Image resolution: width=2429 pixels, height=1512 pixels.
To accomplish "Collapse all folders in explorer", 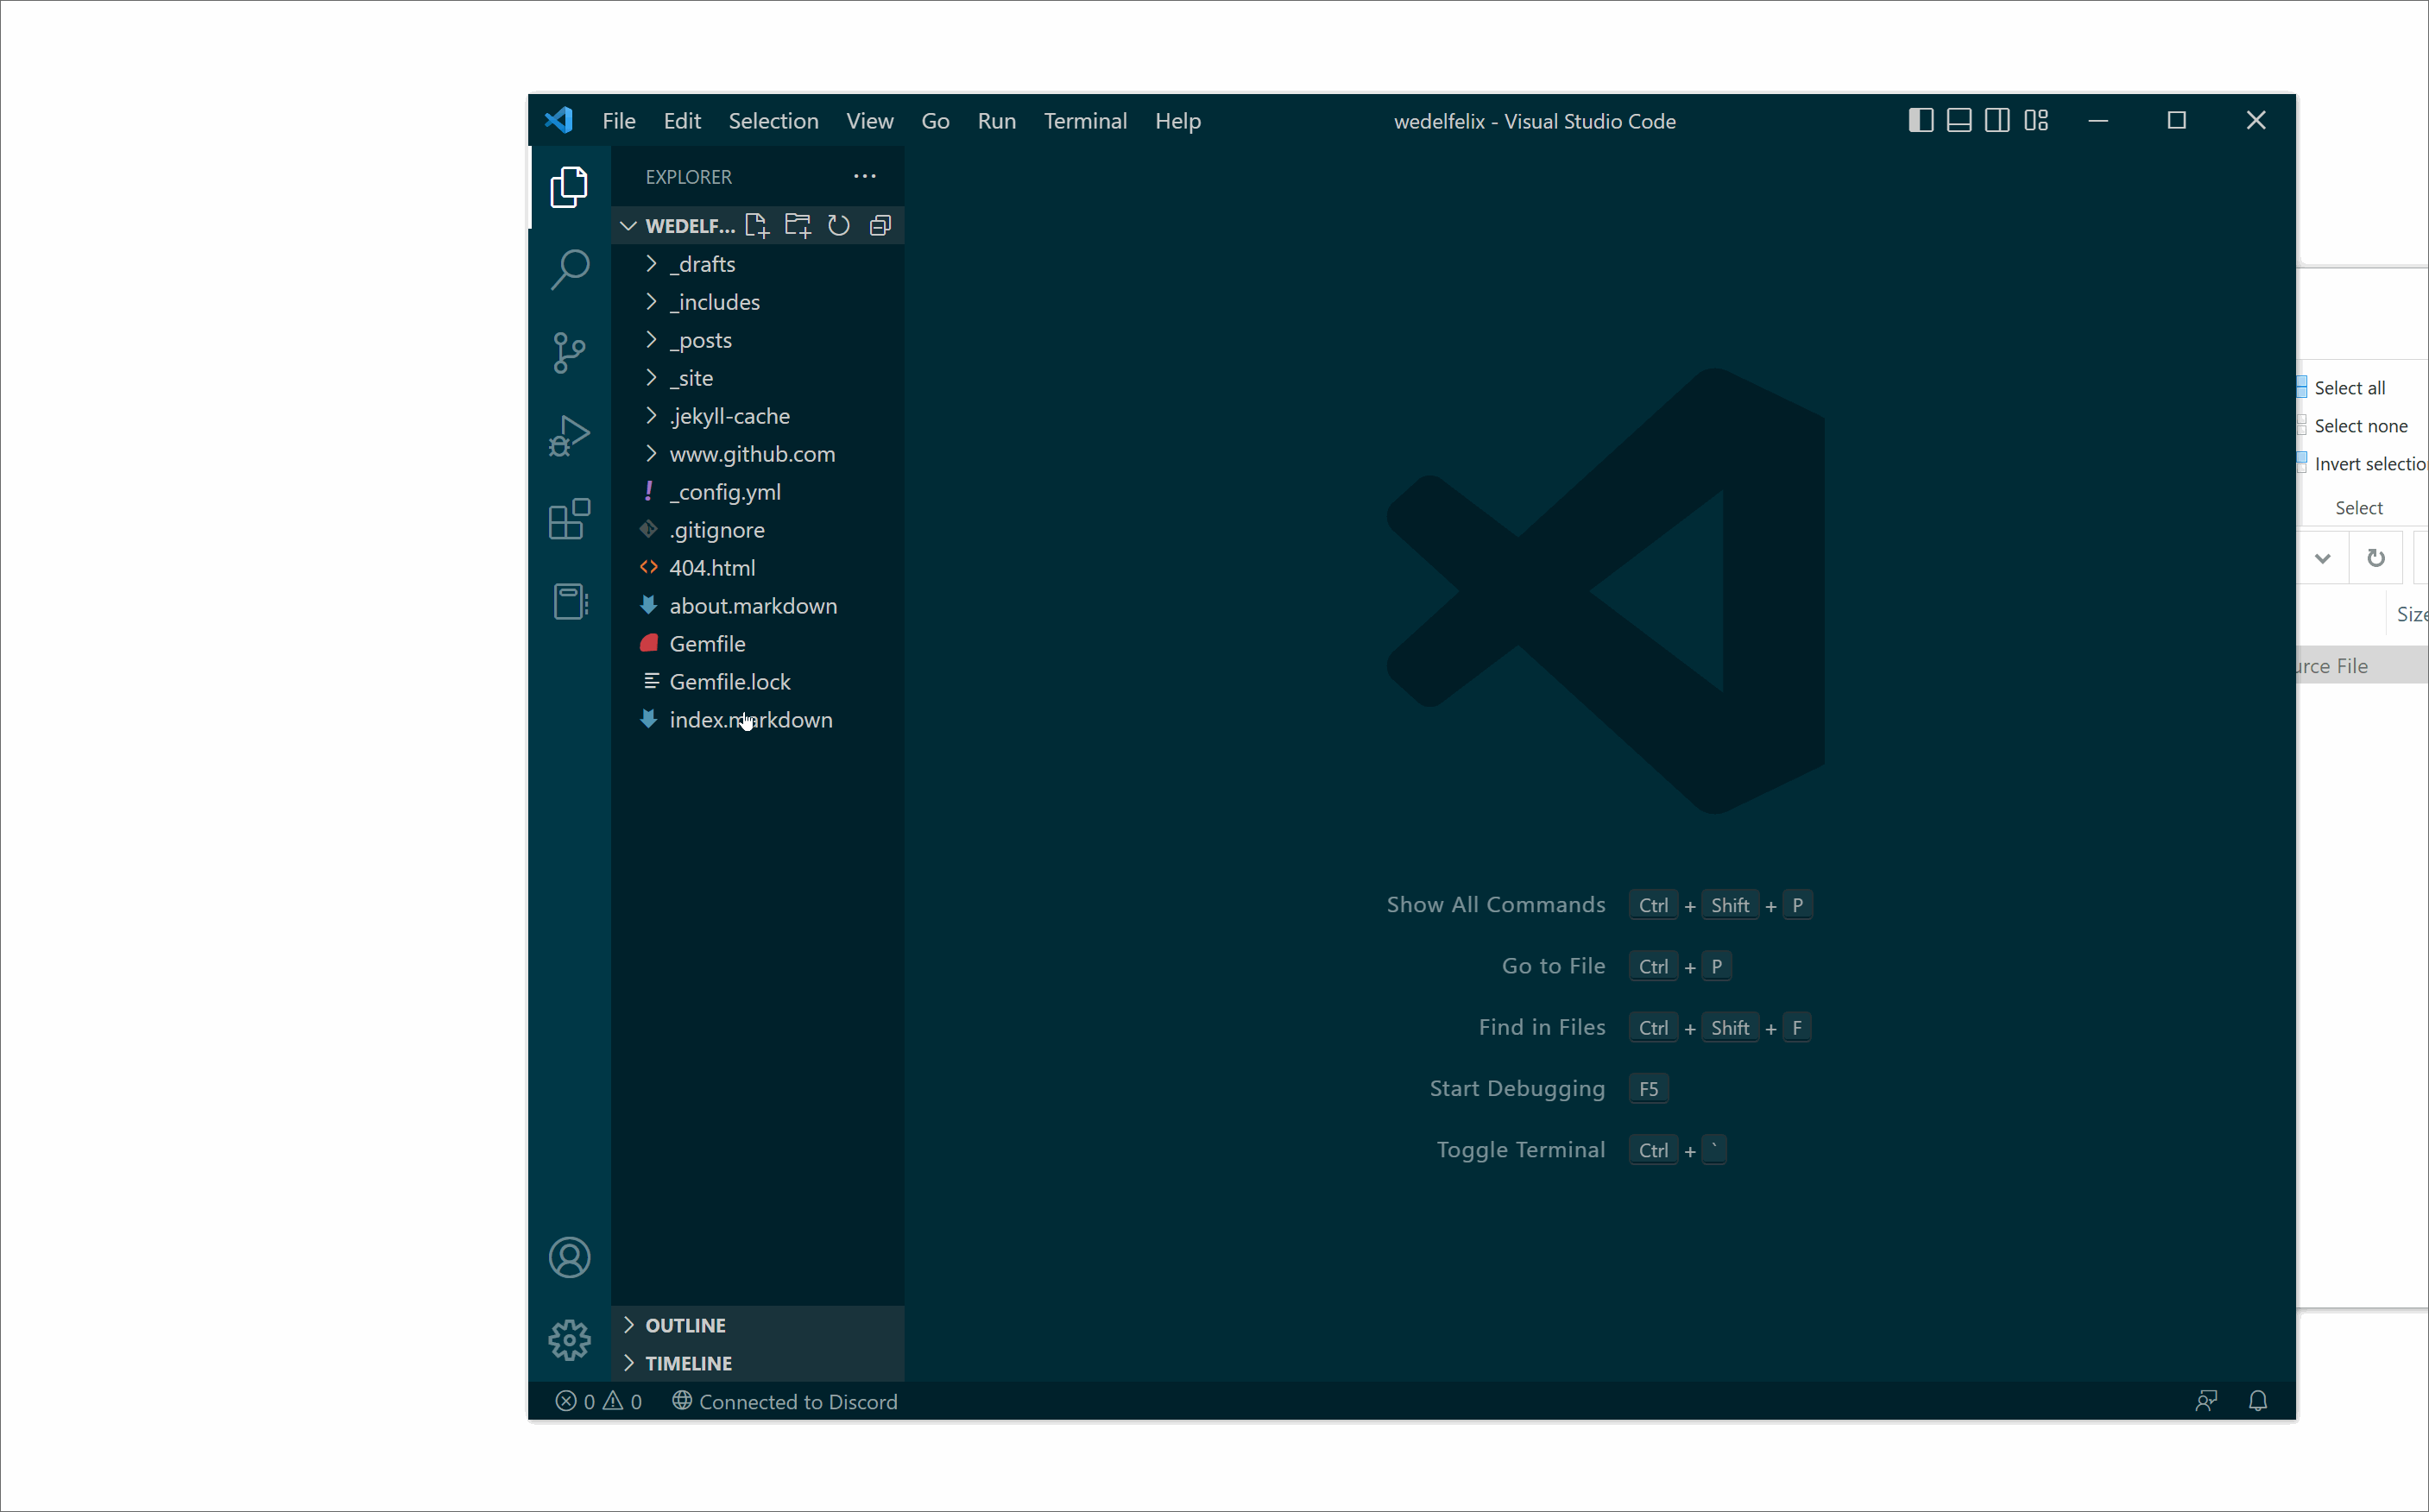I will tap(880, 226).
